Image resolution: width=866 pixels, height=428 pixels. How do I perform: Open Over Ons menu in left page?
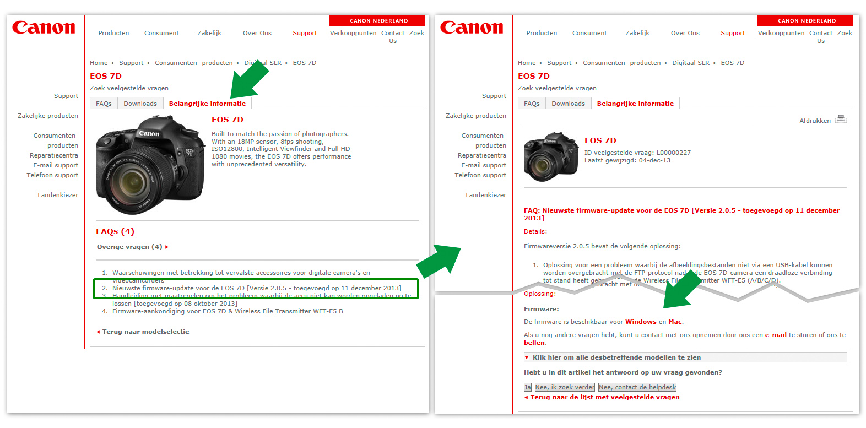click(x=257, y=33)
